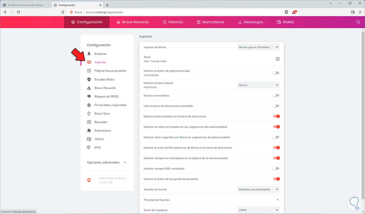Open Descargas in top navigation bar
Screen dimensions: 365x214
pyautogui.click(x=251, y=22)
